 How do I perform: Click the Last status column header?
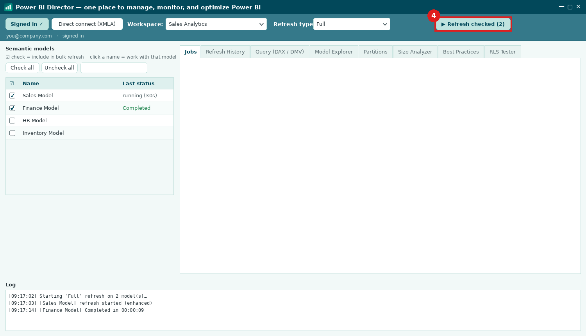point(138,84)
